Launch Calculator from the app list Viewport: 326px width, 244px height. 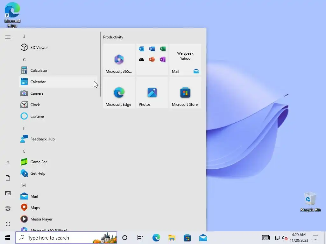tap(58, 70)
